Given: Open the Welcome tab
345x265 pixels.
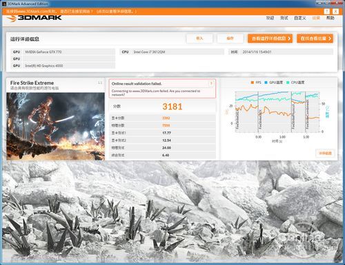Looking at the screenshot, I should [270, 18].
